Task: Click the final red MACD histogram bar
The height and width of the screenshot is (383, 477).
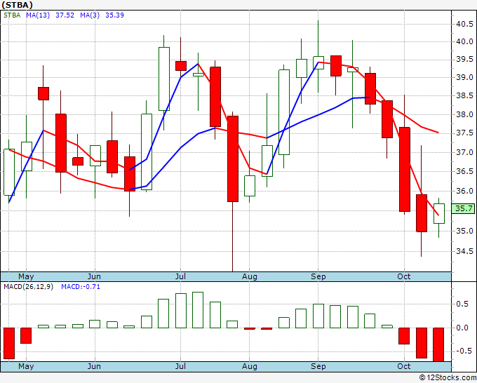Action: tap(438, 344)
